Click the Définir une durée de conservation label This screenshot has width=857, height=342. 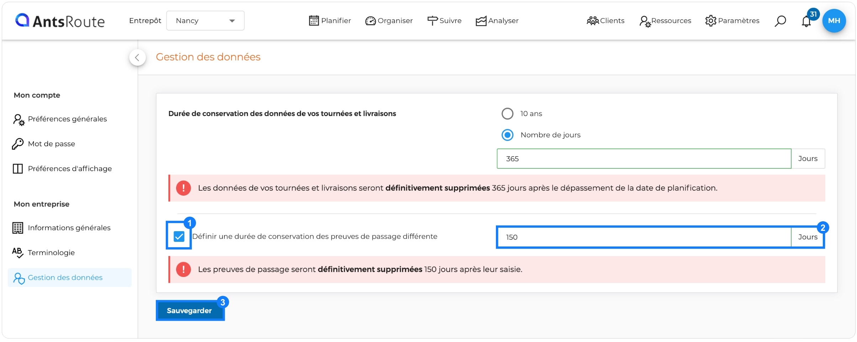point(315,237)
